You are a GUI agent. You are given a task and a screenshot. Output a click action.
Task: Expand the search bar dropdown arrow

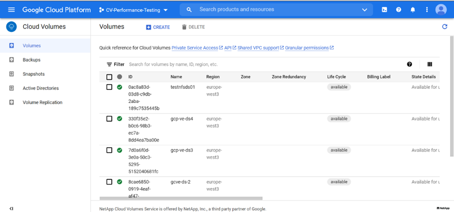coord(364,10)
